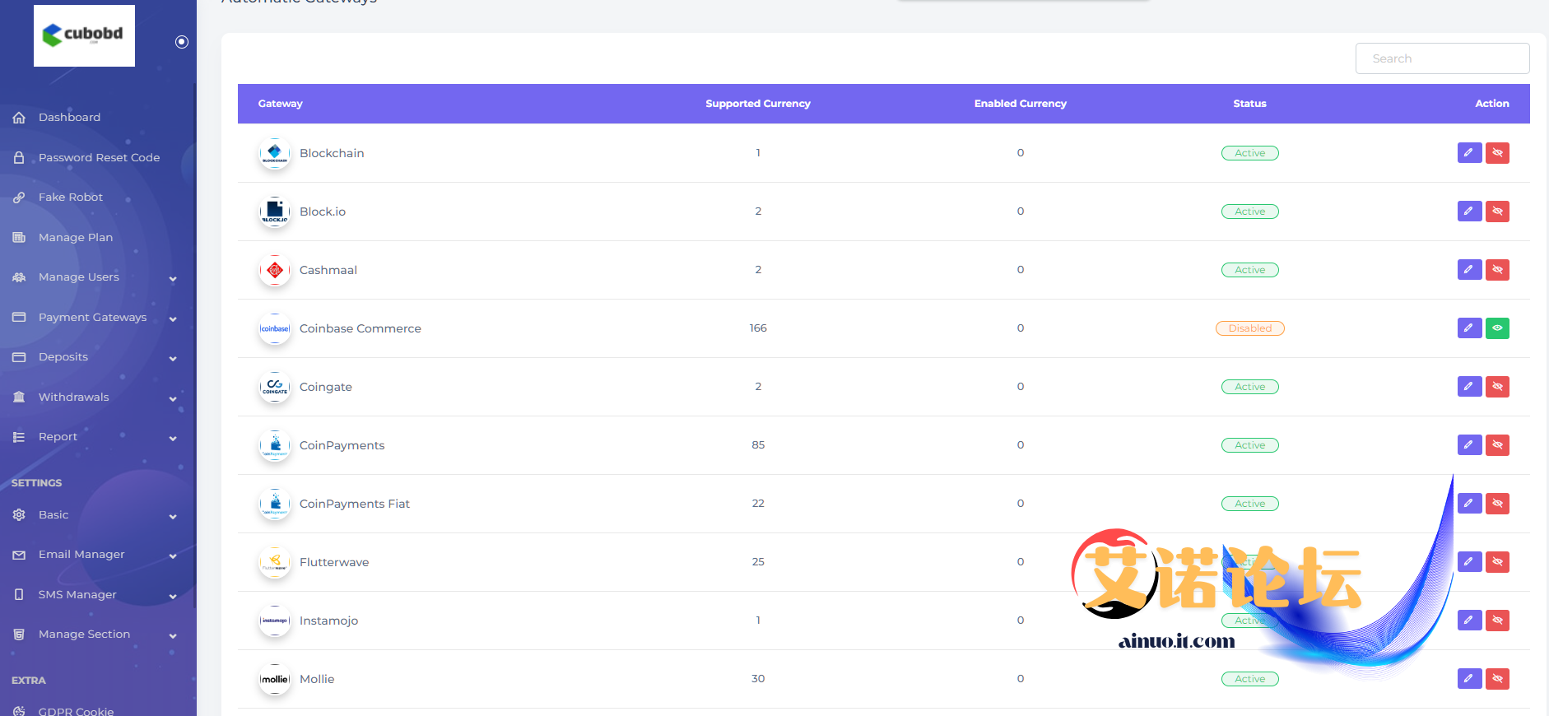Disable the Block.io gateway
Image resolution: width=1549 pixels, height=716 pixels.
[1497, 212]
